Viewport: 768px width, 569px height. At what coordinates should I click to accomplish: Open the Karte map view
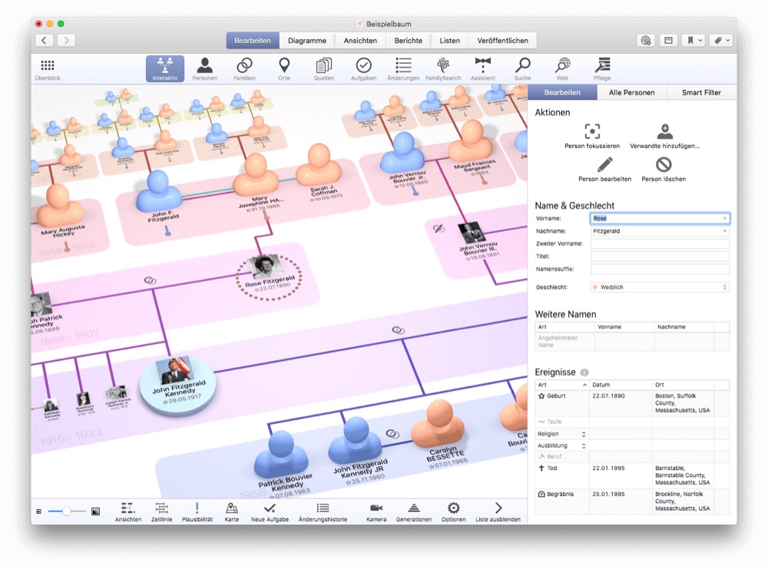click(231, 511)
